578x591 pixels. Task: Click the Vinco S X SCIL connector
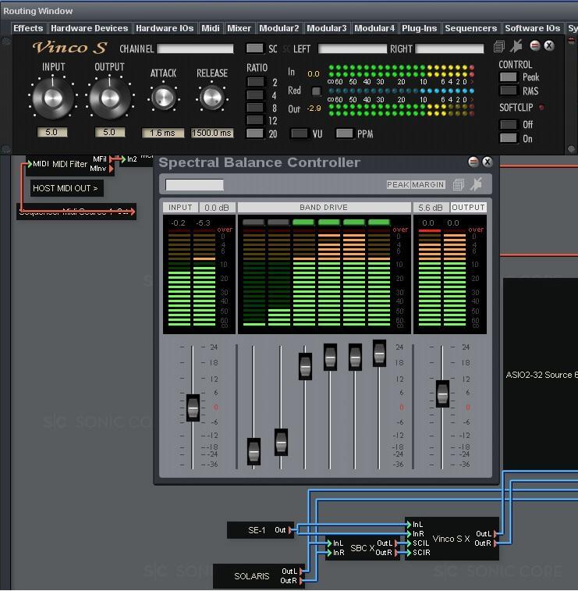click(409, 543)
